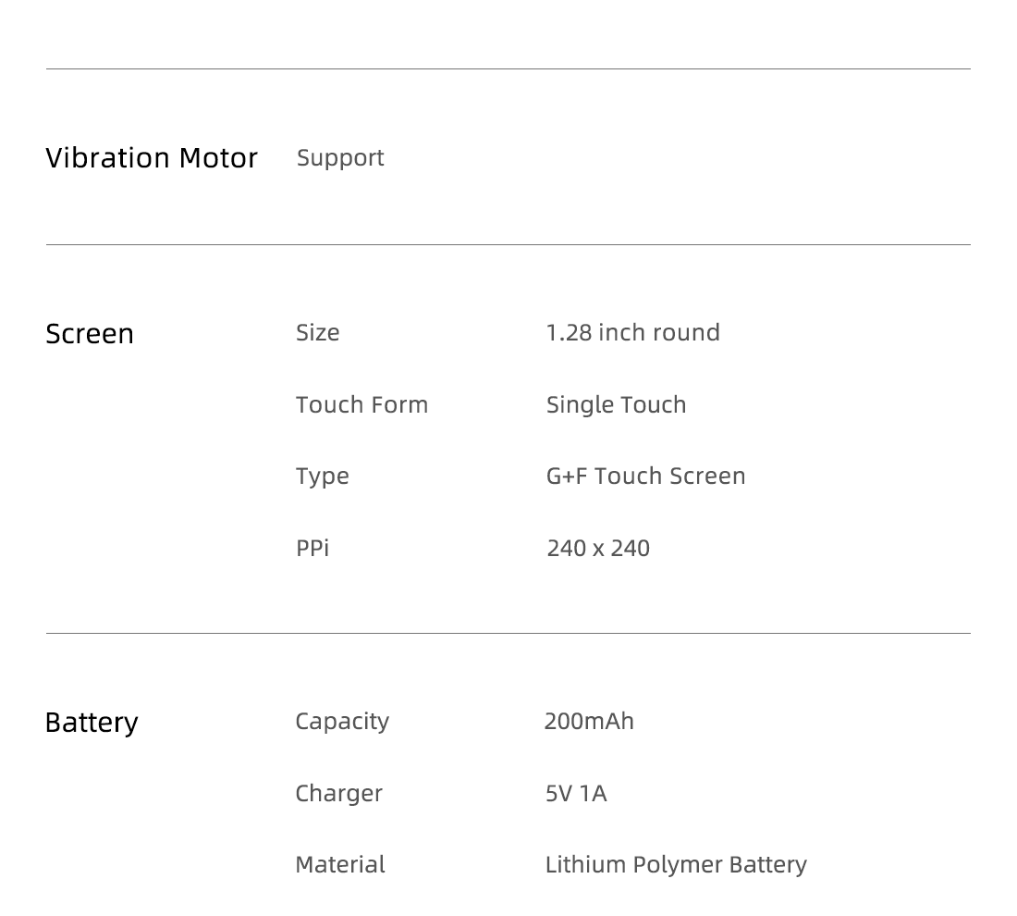Select the 240 x 240 value
This screenshot has height=916, width=1017.
pyautogui.click(x=598, y=548)
